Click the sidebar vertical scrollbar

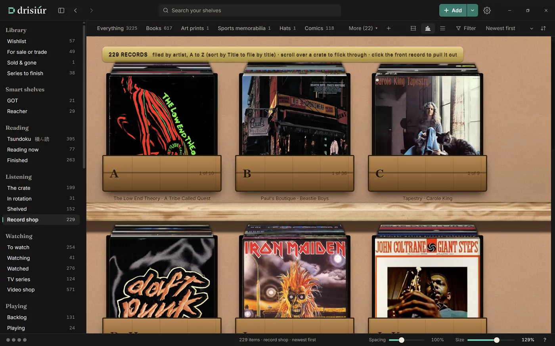[84, 97]
